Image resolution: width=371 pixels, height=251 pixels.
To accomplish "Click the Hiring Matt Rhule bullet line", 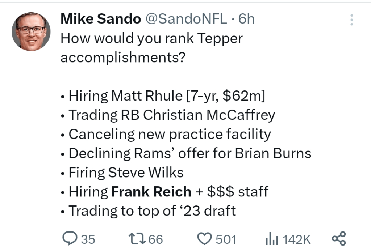I will pos(163,96).
